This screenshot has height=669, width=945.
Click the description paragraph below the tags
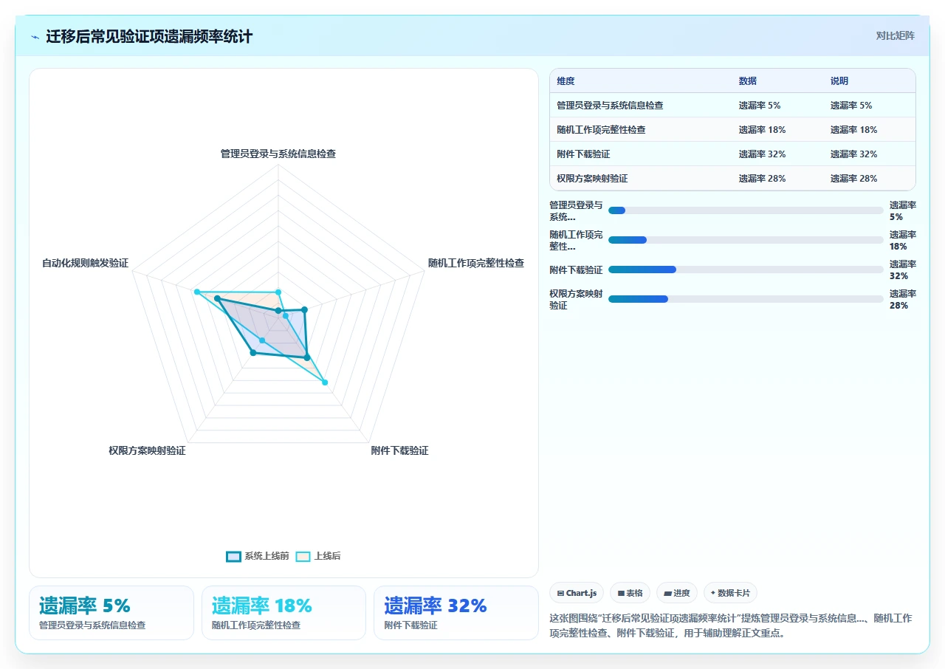click(x=732, y=625)
